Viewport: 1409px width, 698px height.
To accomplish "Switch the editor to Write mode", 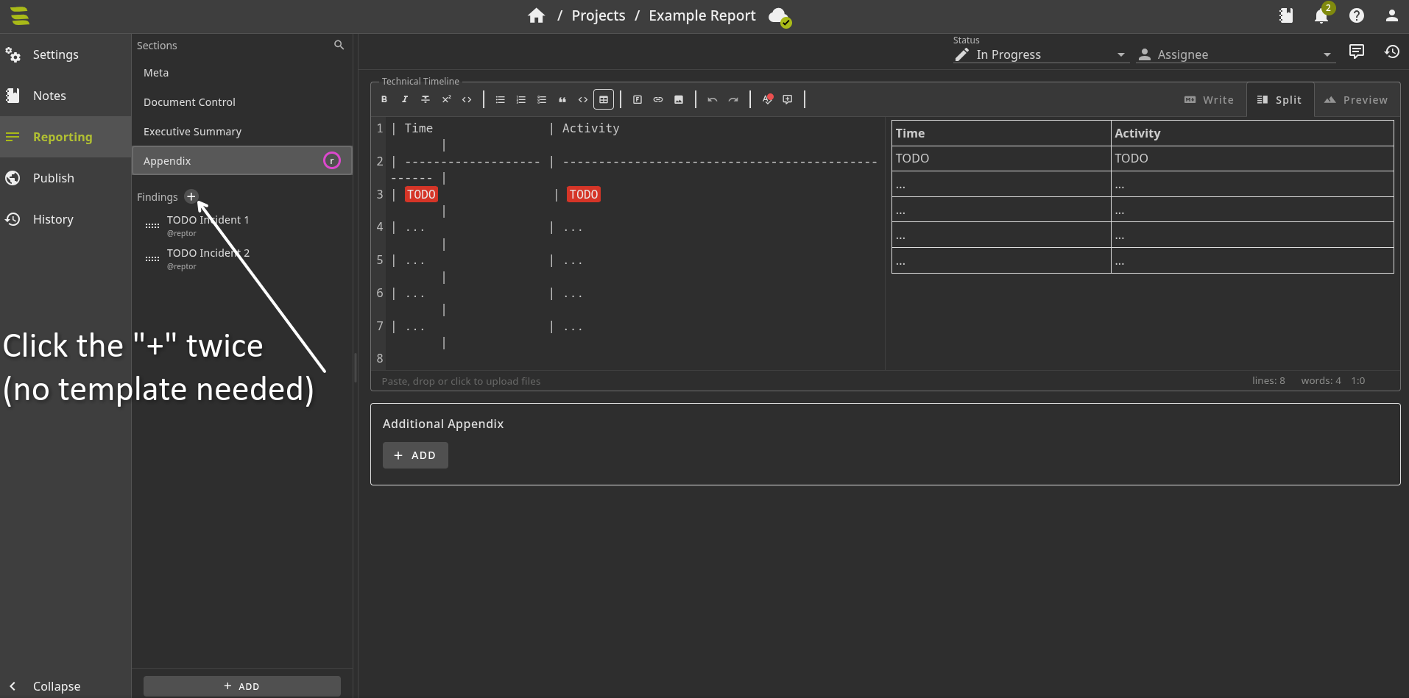I will [1209, 100].
